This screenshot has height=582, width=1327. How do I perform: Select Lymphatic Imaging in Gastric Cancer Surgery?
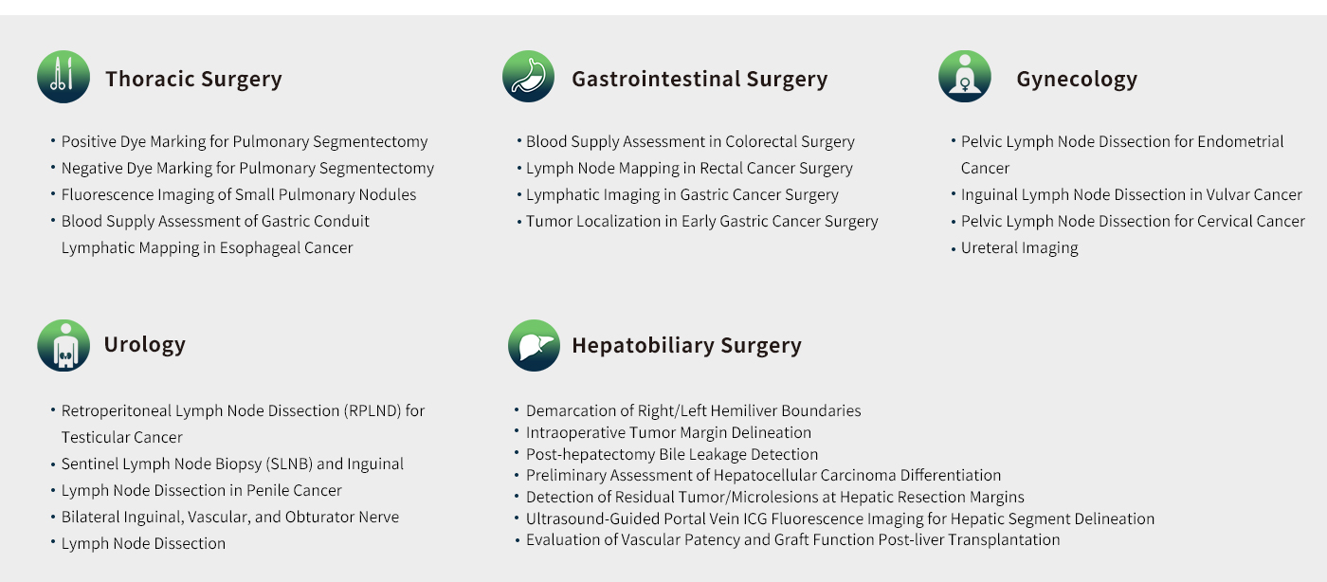[682, 194]
